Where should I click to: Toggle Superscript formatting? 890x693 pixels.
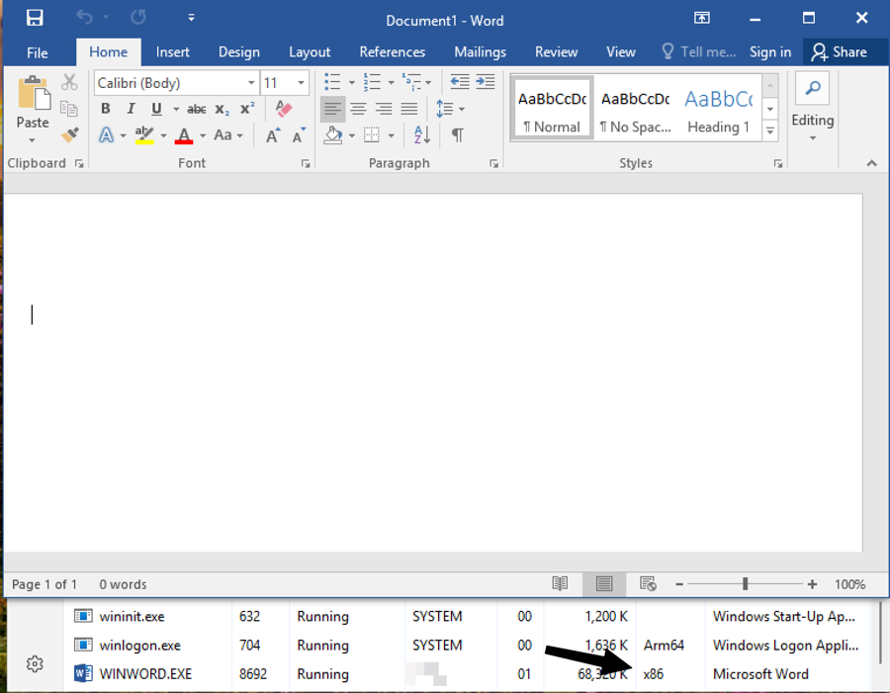[x=247, y=109]
